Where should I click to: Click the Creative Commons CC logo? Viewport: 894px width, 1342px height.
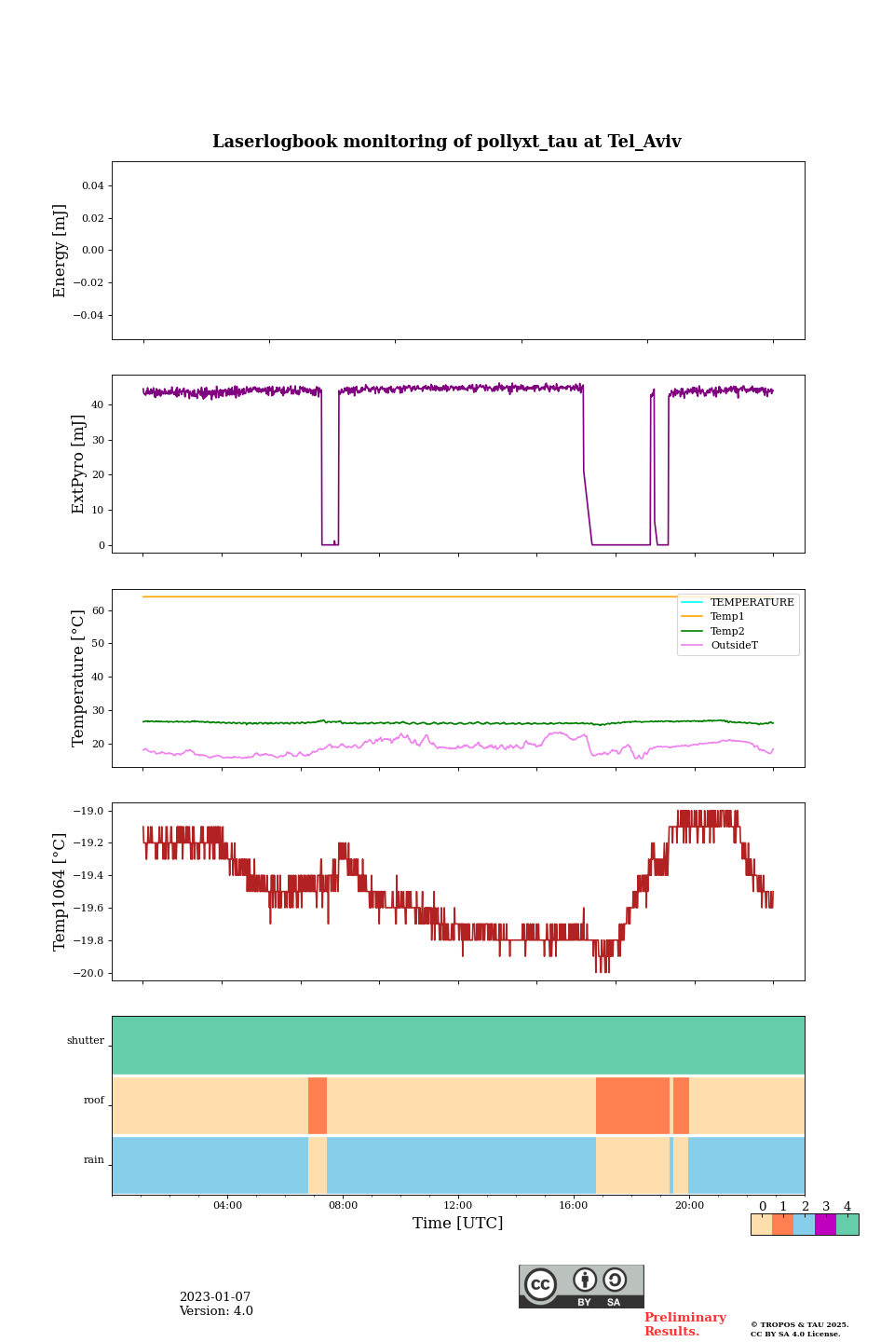(x=540, y=1284)
